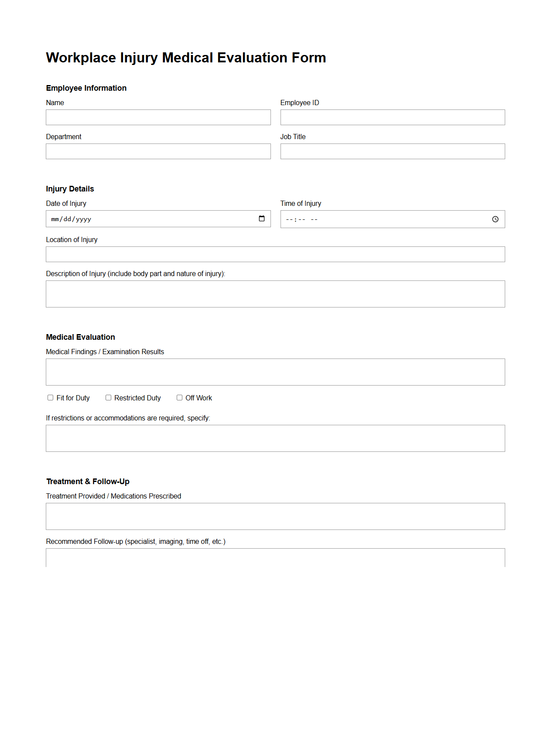Check the Fit for Duty checkbox
This screenshot has height=748, width=551.
click(50, 397)
